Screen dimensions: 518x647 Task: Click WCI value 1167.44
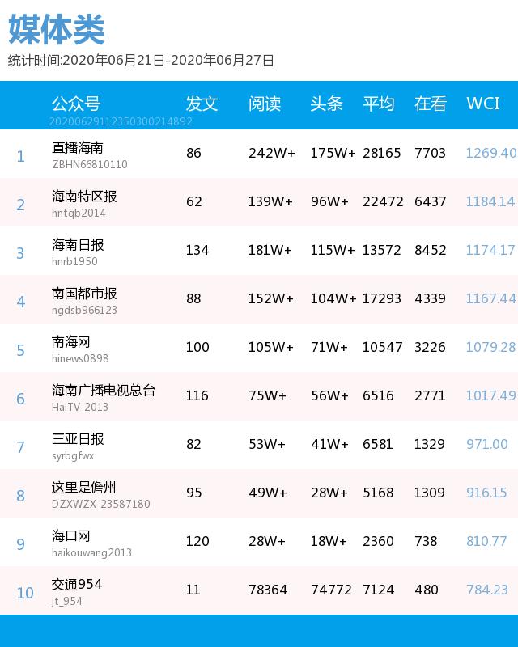coord(490,298)
